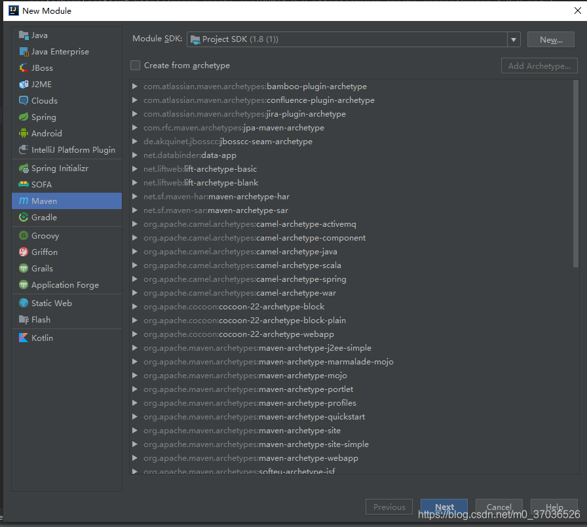Image resolution: width=587 pixels, height=527 pixels.
Task: Click the Cancel button
Action: tap(499, 507)
